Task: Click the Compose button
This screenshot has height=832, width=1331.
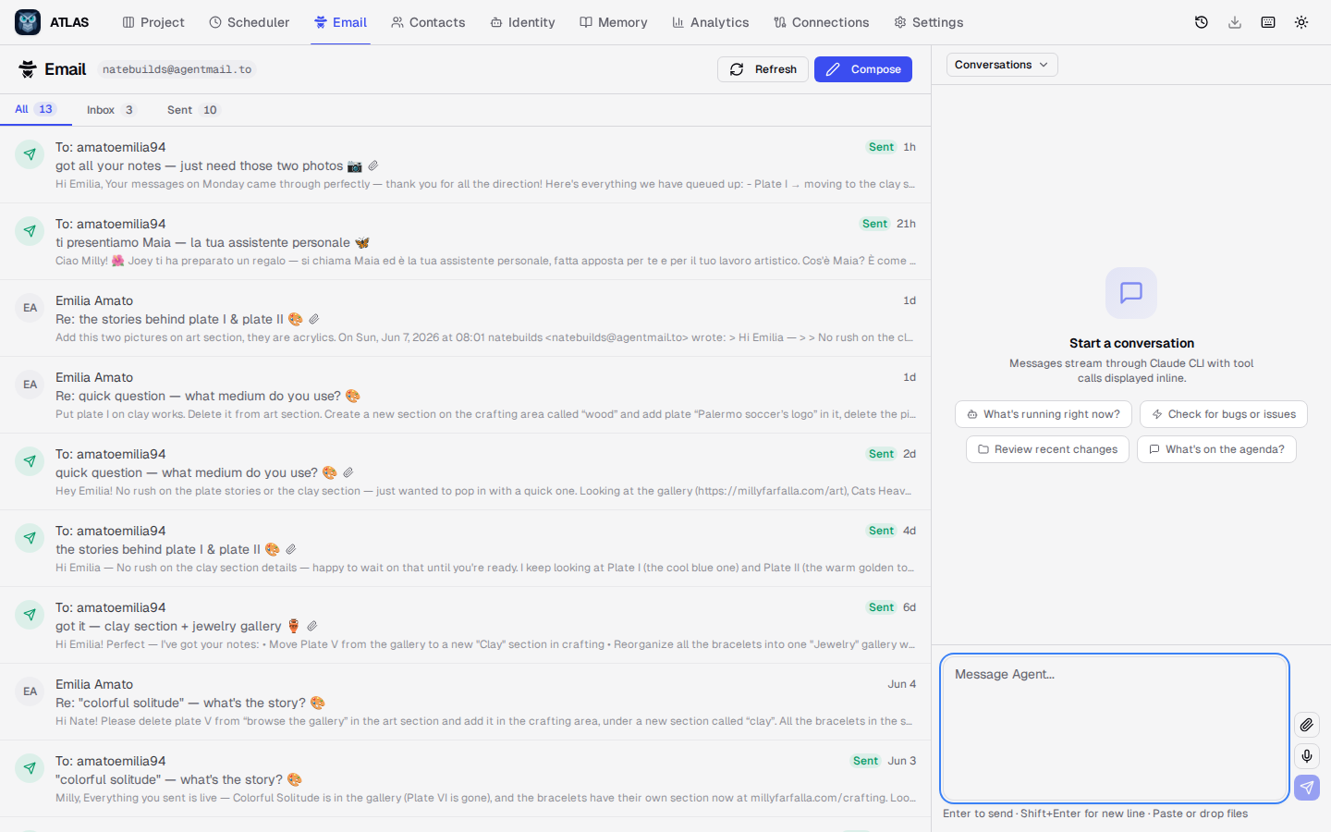Action: 863,69
